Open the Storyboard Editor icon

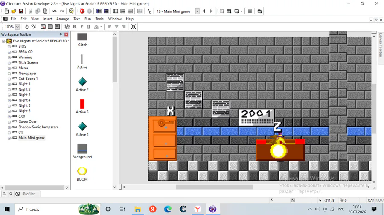click(99, 11)
